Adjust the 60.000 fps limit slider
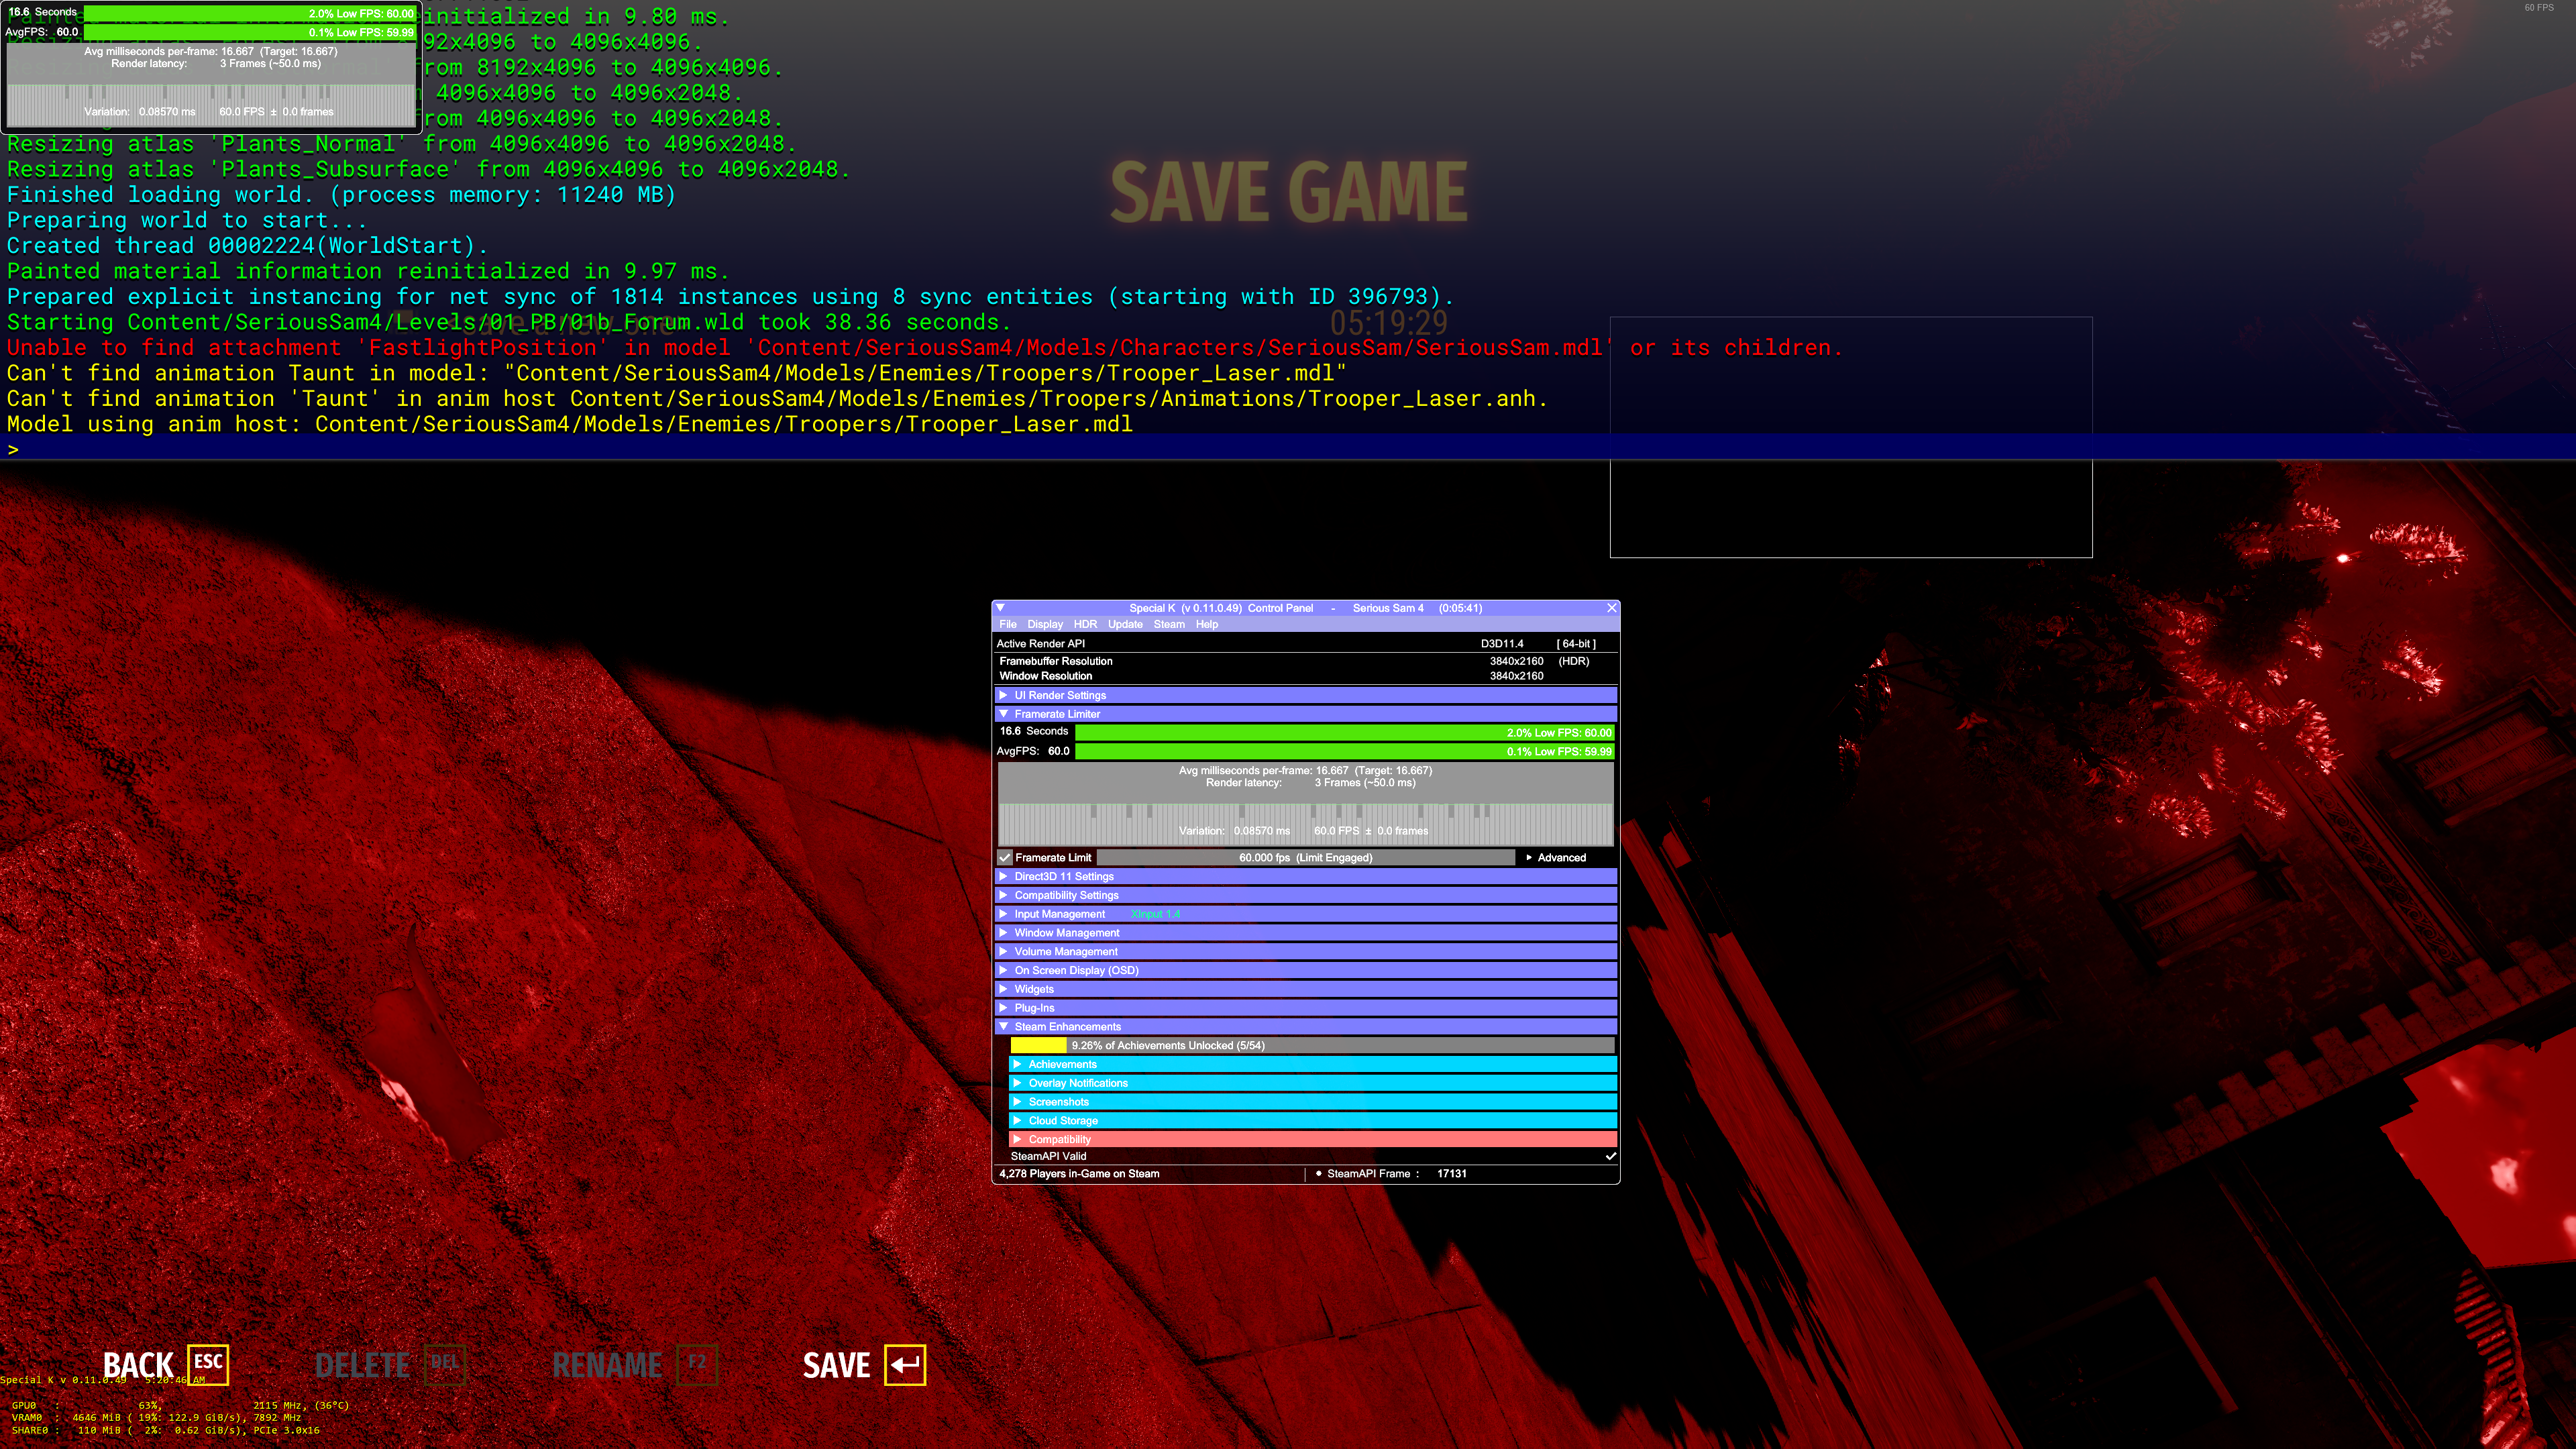 point(1305,857)
